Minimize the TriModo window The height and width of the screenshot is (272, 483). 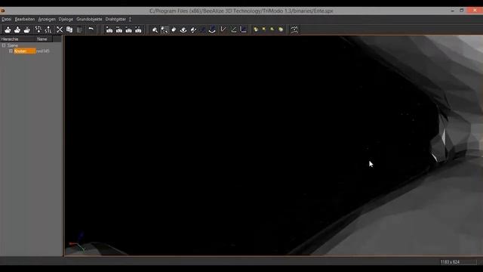coord(453,11)
